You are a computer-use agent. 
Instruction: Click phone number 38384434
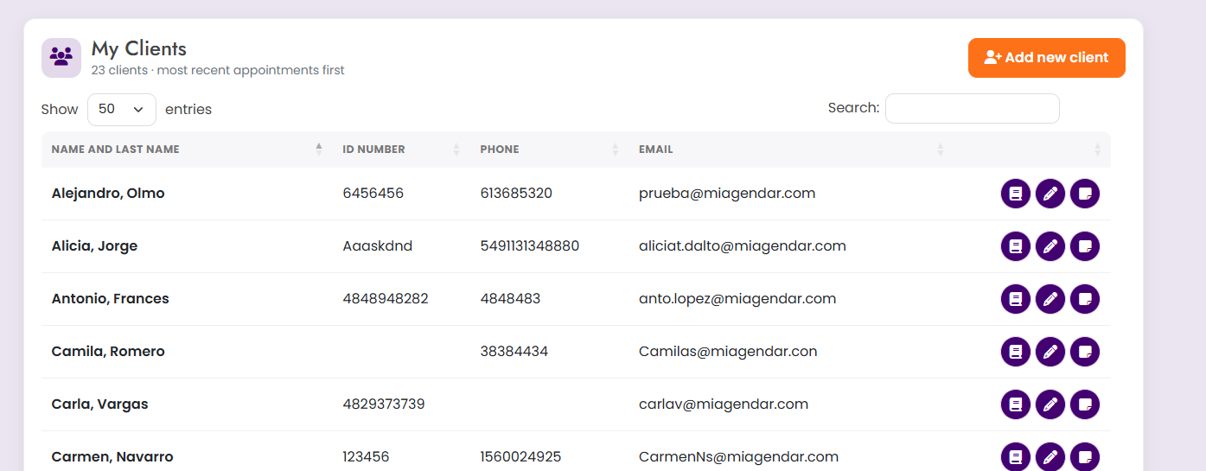(x=514, y=352)
